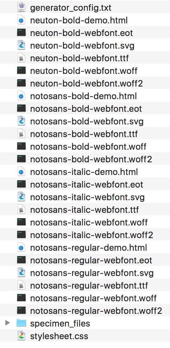Select the file name notosans-bold-demo.html
Screen dimensions: 170x348
pyautogui.click(x=83, y=96)
